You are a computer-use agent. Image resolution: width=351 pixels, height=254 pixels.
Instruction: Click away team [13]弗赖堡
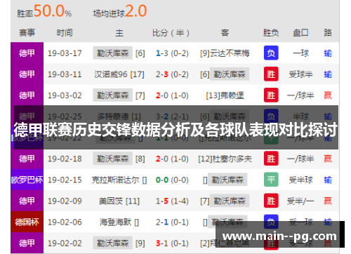(225, 95)
